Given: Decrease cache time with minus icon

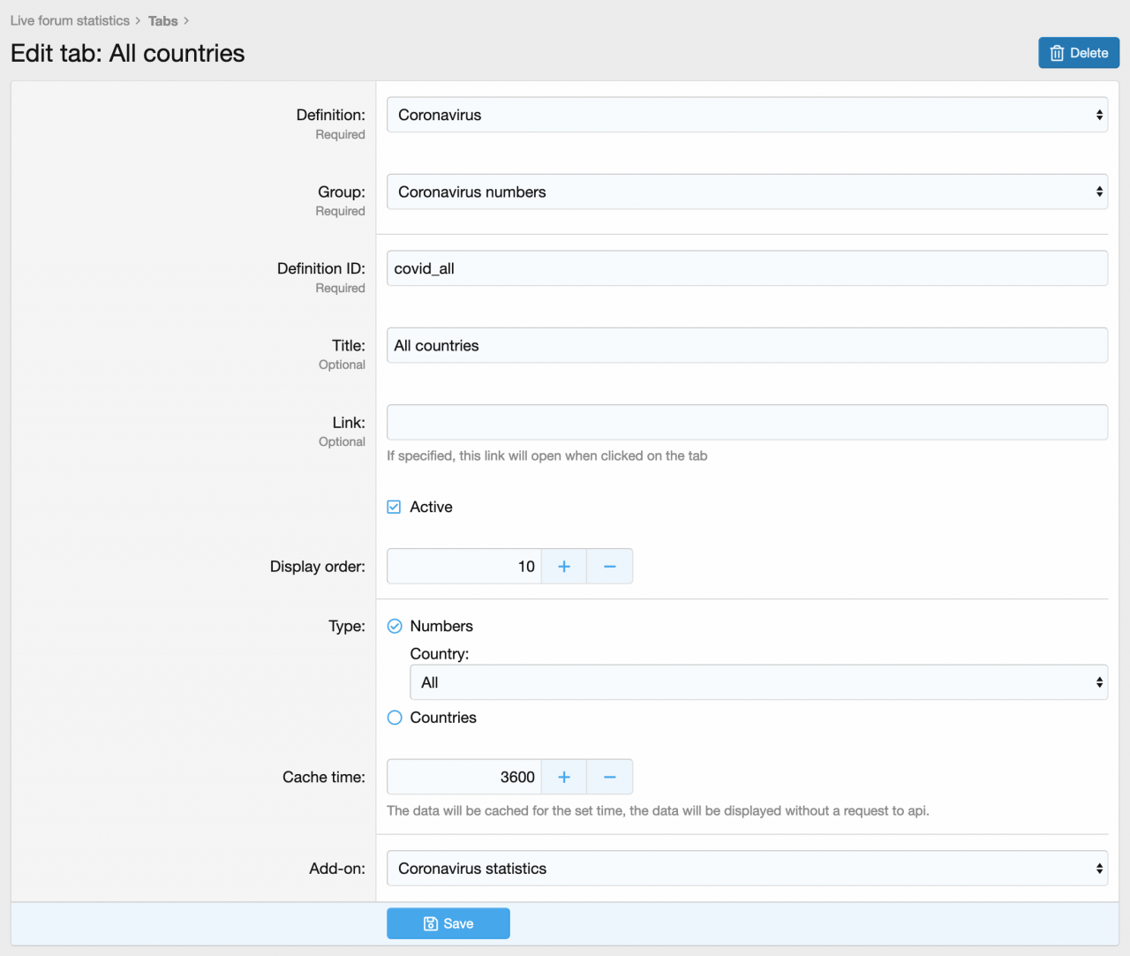Looking at the screenshot, I should coord(609,778).
